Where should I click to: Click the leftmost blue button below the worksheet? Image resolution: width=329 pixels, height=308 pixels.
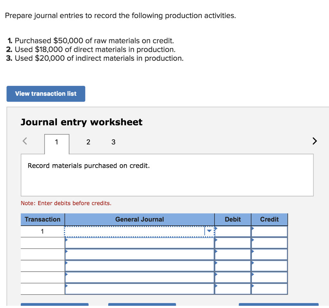[55, 305]
